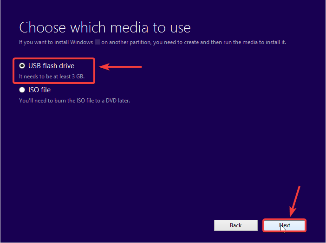This screenshot has width=326, height=243.
Task: Go back with the Back button
Action: pos(236,225)
